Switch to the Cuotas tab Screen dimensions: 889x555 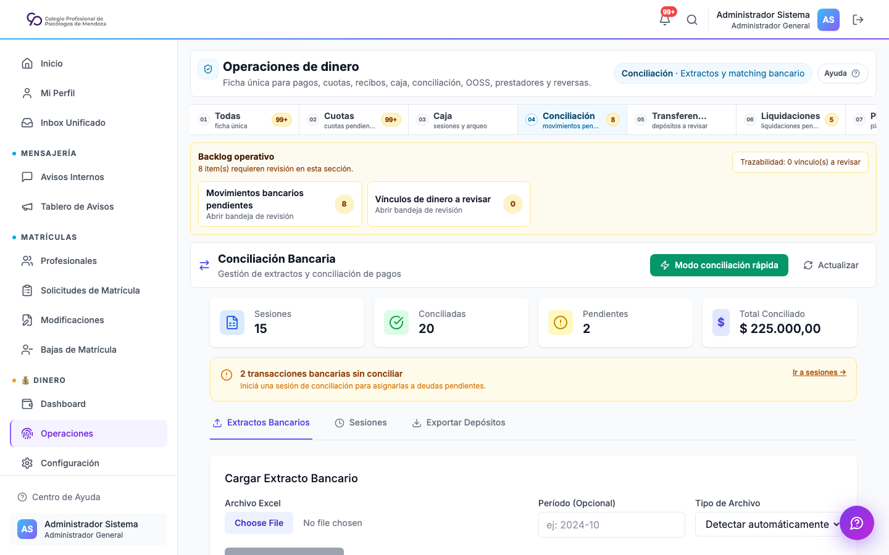point(354,120)
